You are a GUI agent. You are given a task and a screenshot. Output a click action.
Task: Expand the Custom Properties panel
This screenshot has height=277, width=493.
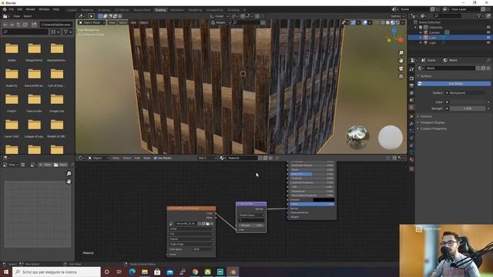point(433,128)
